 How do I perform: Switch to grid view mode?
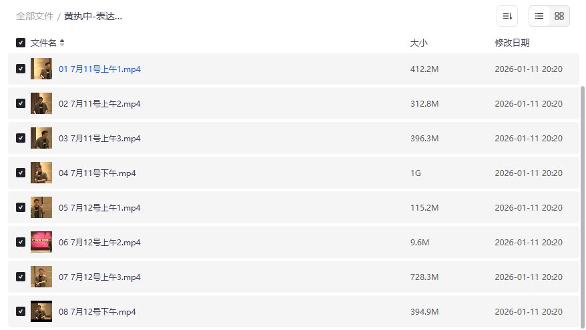coord(559,16)
